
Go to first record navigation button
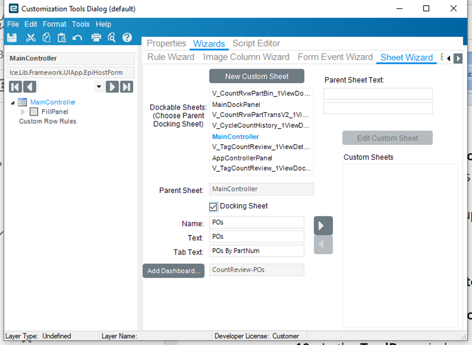(15, 87)
